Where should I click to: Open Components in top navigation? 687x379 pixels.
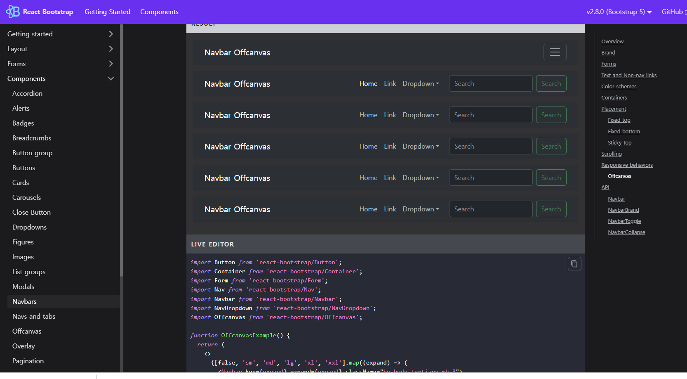159,12
